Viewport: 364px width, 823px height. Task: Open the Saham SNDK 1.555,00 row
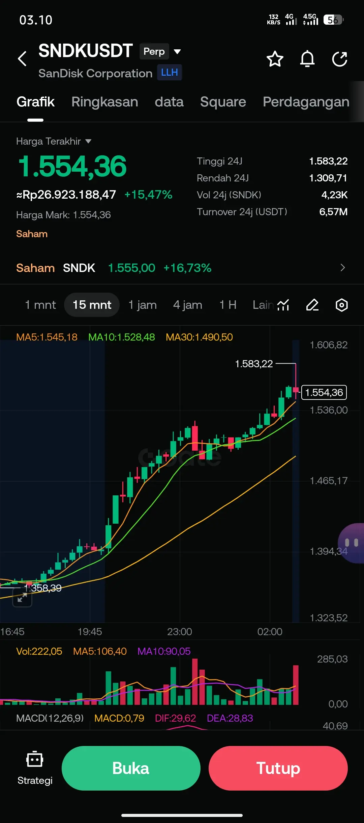182,268
